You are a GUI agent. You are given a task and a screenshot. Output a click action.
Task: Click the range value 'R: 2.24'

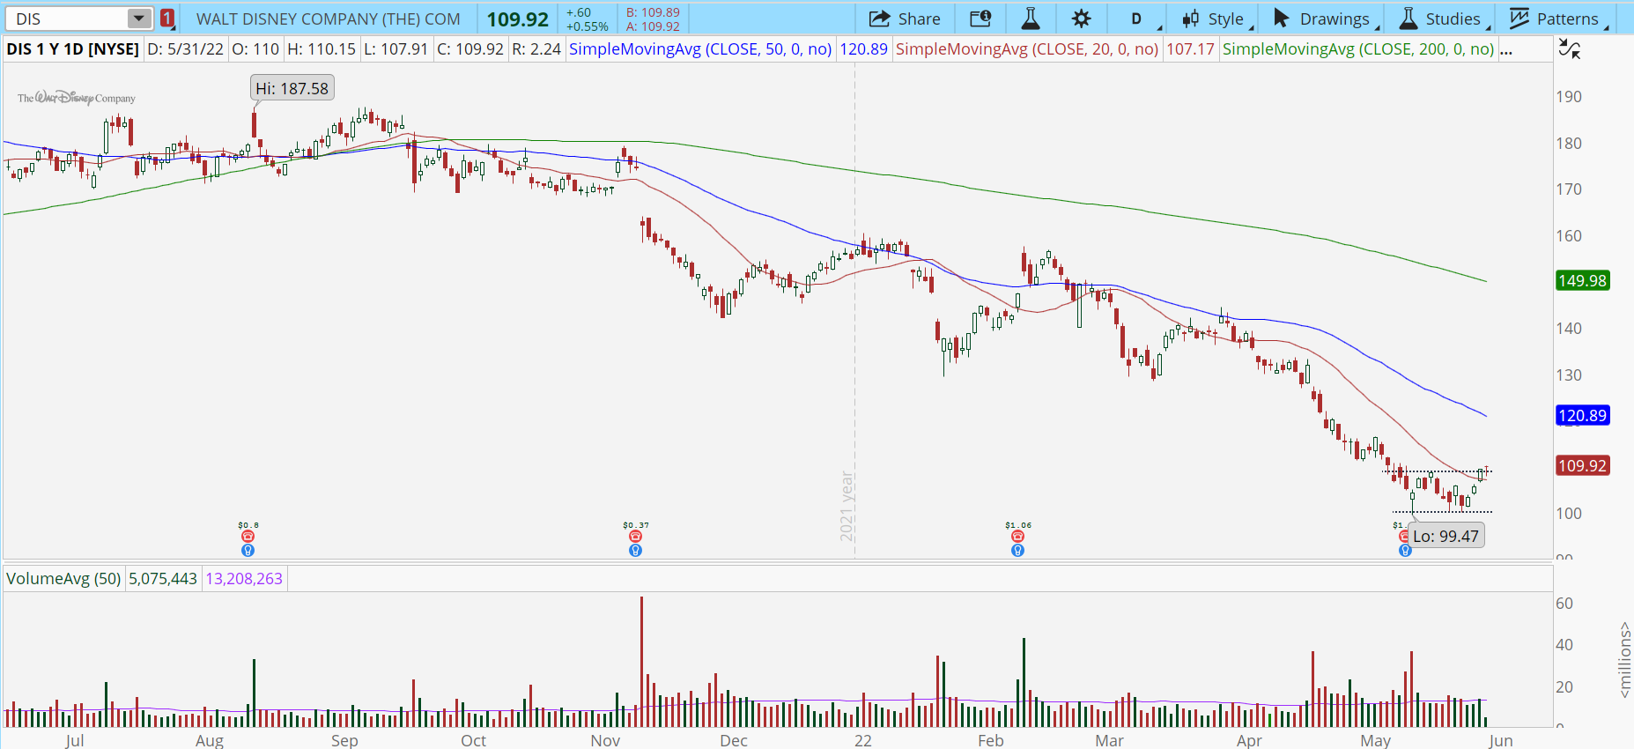536,49
